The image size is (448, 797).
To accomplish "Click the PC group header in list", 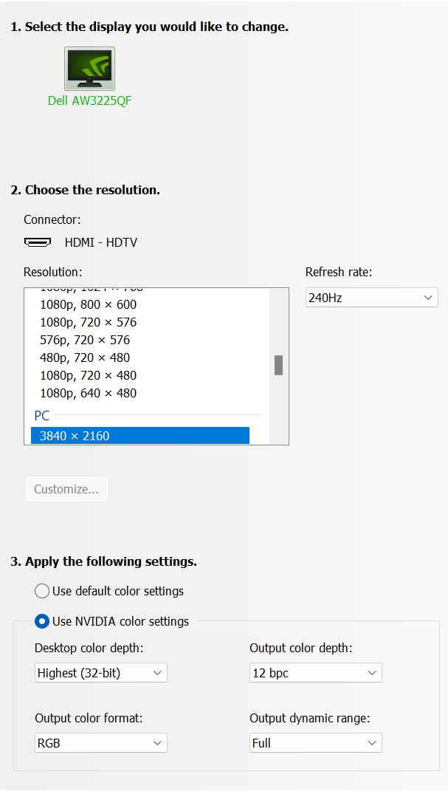I will tap(42, 416).
